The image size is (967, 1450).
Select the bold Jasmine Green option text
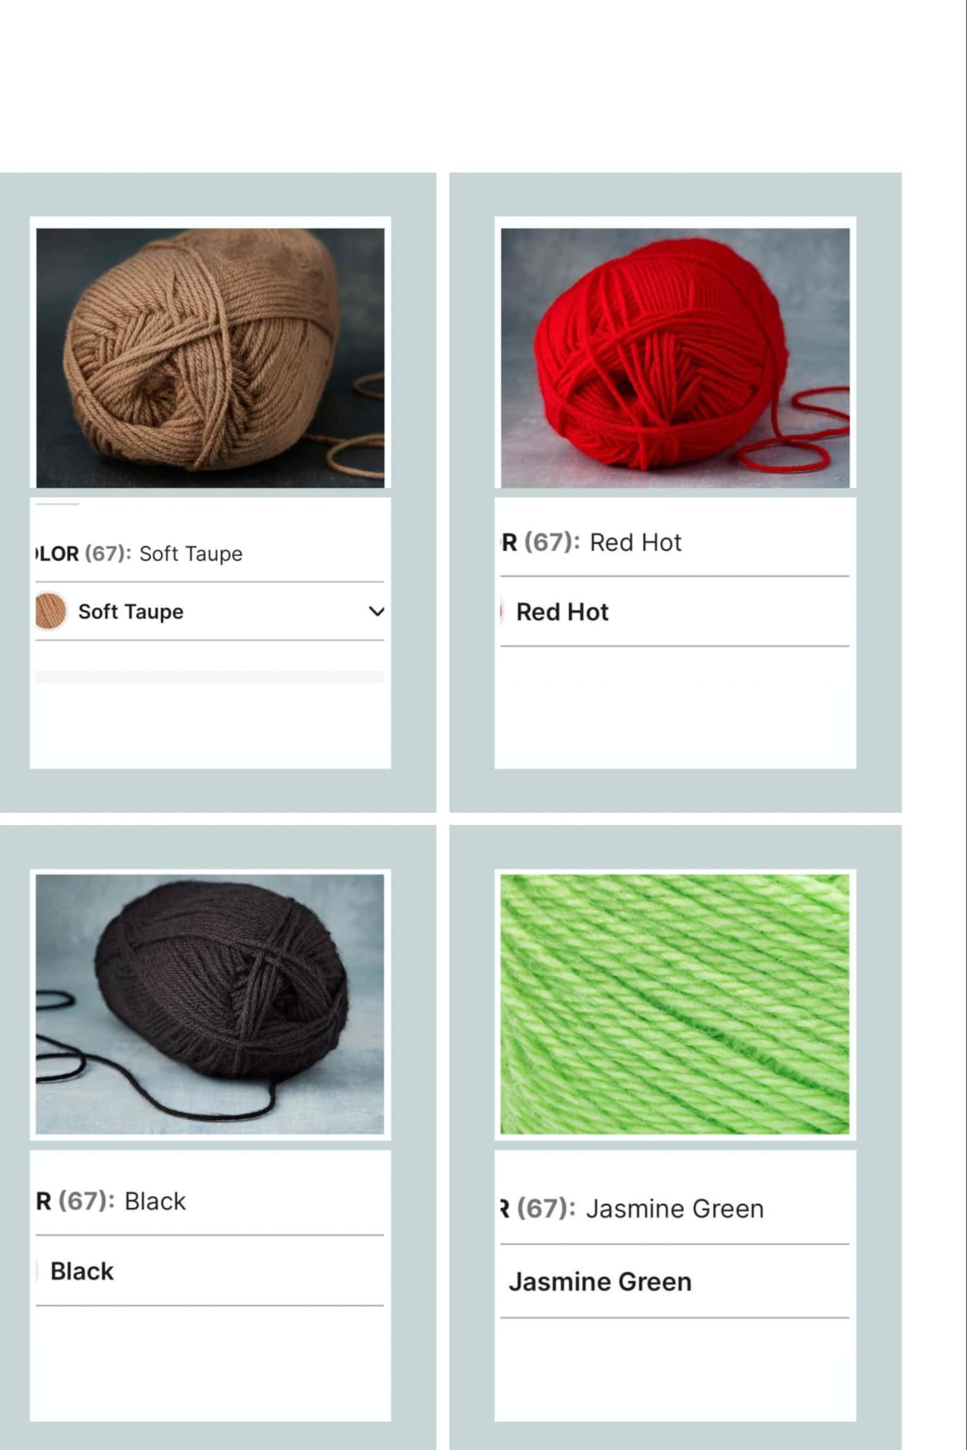pyautogui.click(x=600, y=1283)
